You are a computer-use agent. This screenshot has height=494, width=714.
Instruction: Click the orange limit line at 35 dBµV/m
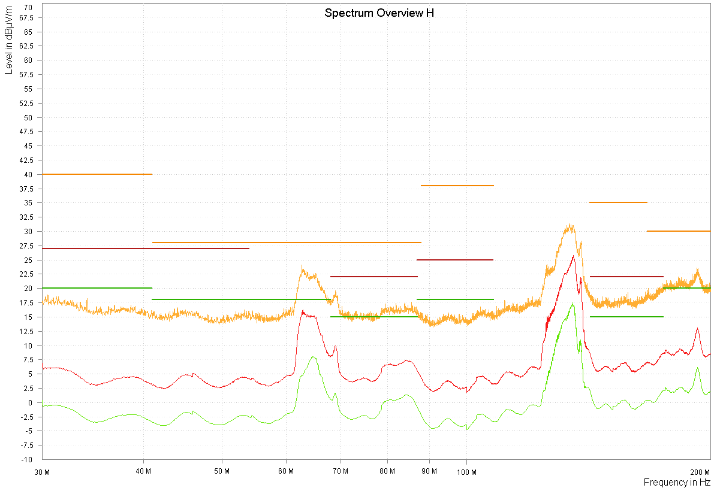point(618,202)
